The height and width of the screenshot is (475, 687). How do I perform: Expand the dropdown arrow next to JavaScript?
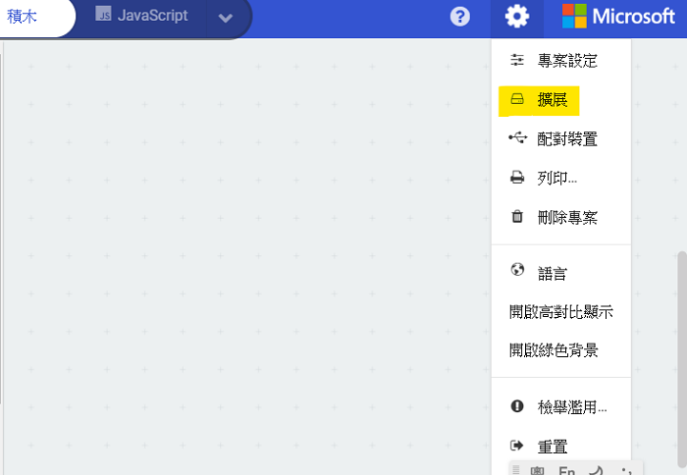[226, 18]
